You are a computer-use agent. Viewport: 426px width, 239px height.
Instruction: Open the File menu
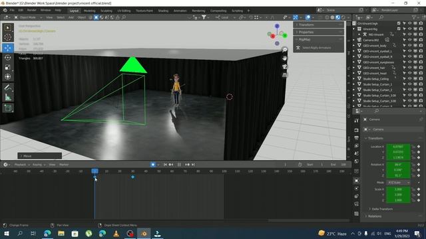[12, 11]
